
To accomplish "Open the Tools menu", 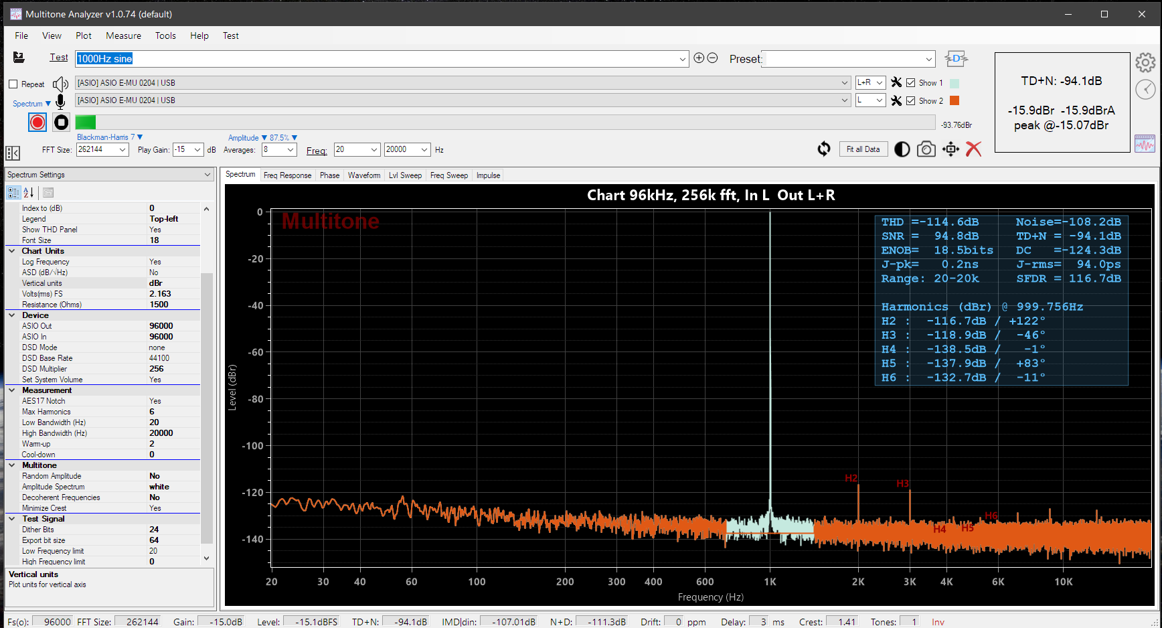I will 165,35.
